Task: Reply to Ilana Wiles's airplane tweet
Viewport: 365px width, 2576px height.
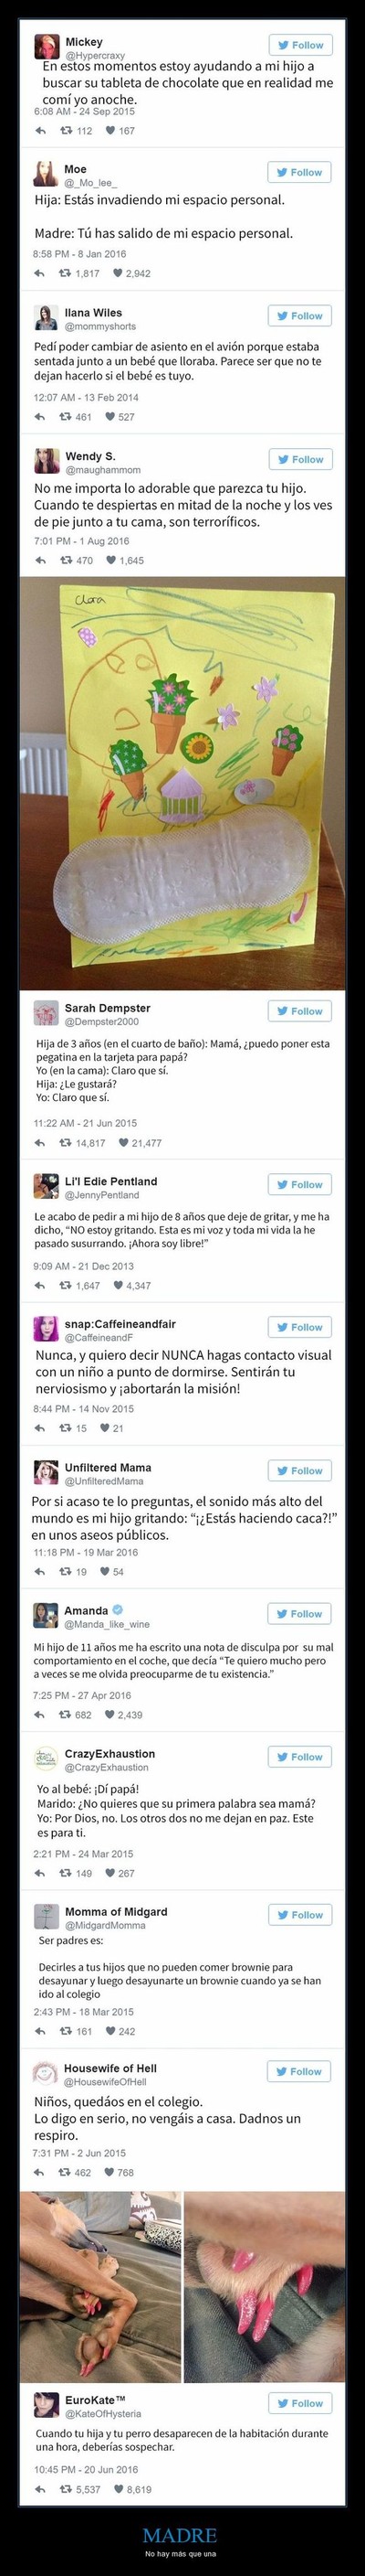Action: 40,417
